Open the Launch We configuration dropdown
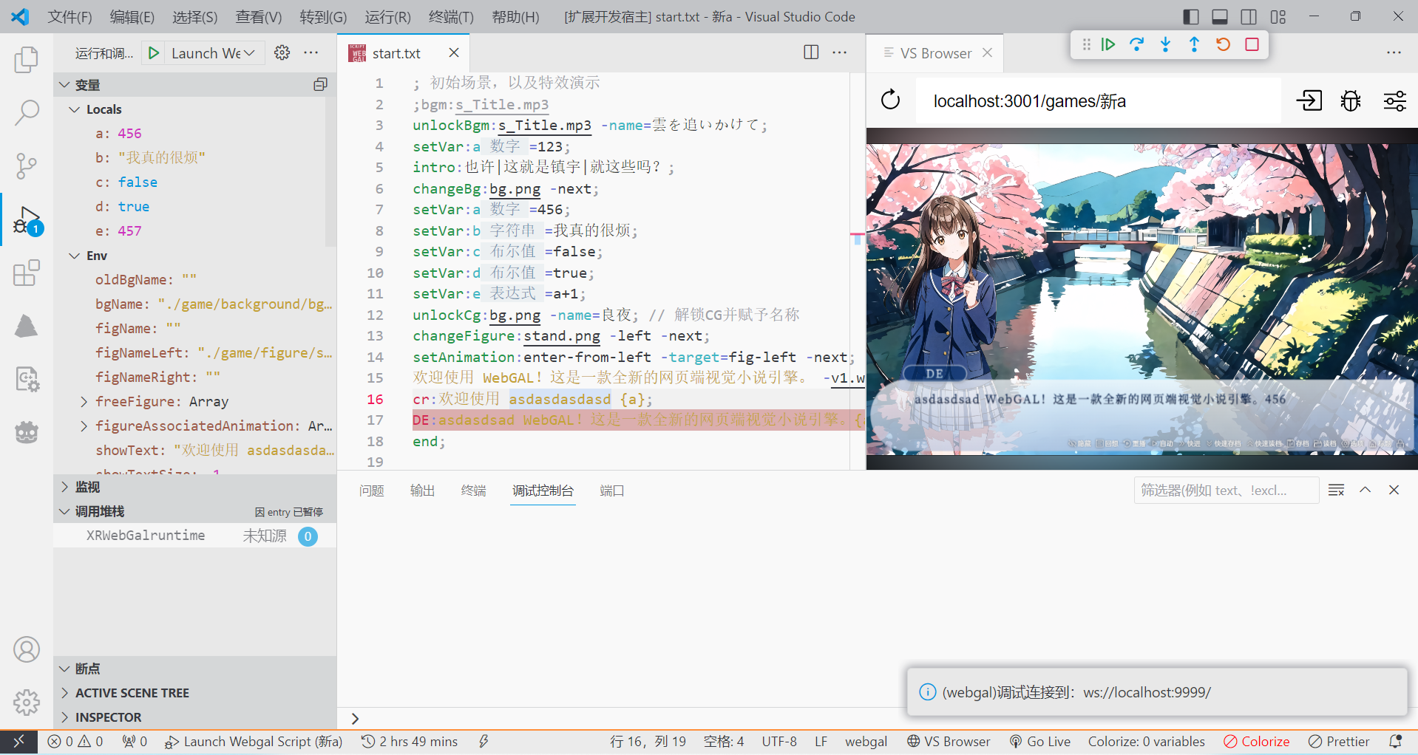 [x=213, y=53]
